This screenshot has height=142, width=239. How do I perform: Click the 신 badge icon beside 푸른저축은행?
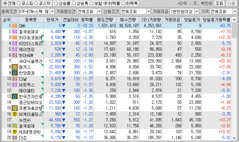pos(15,108)
